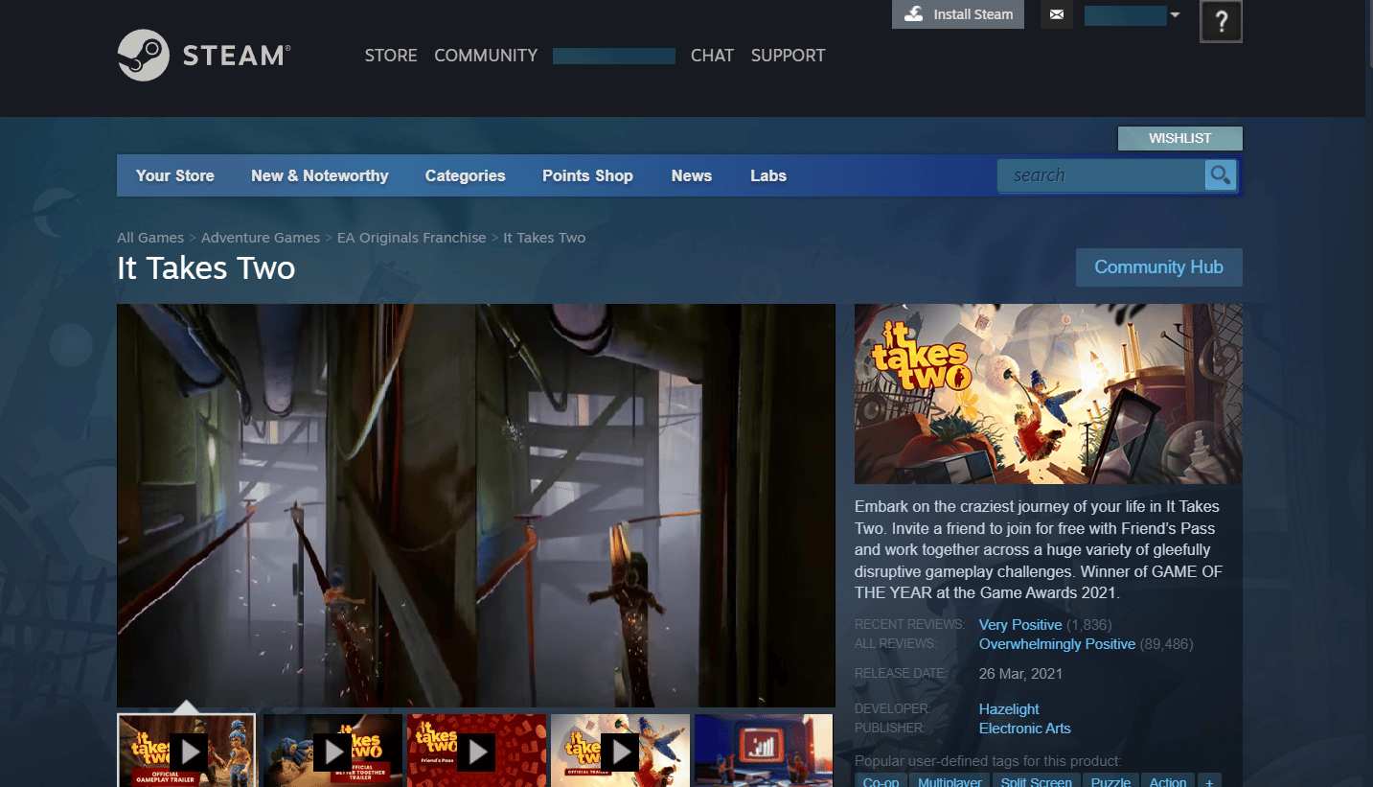The width and height of the screenshot is (1373, 787).
Task: Open the Points Shop section
Action: click(587, 175)
